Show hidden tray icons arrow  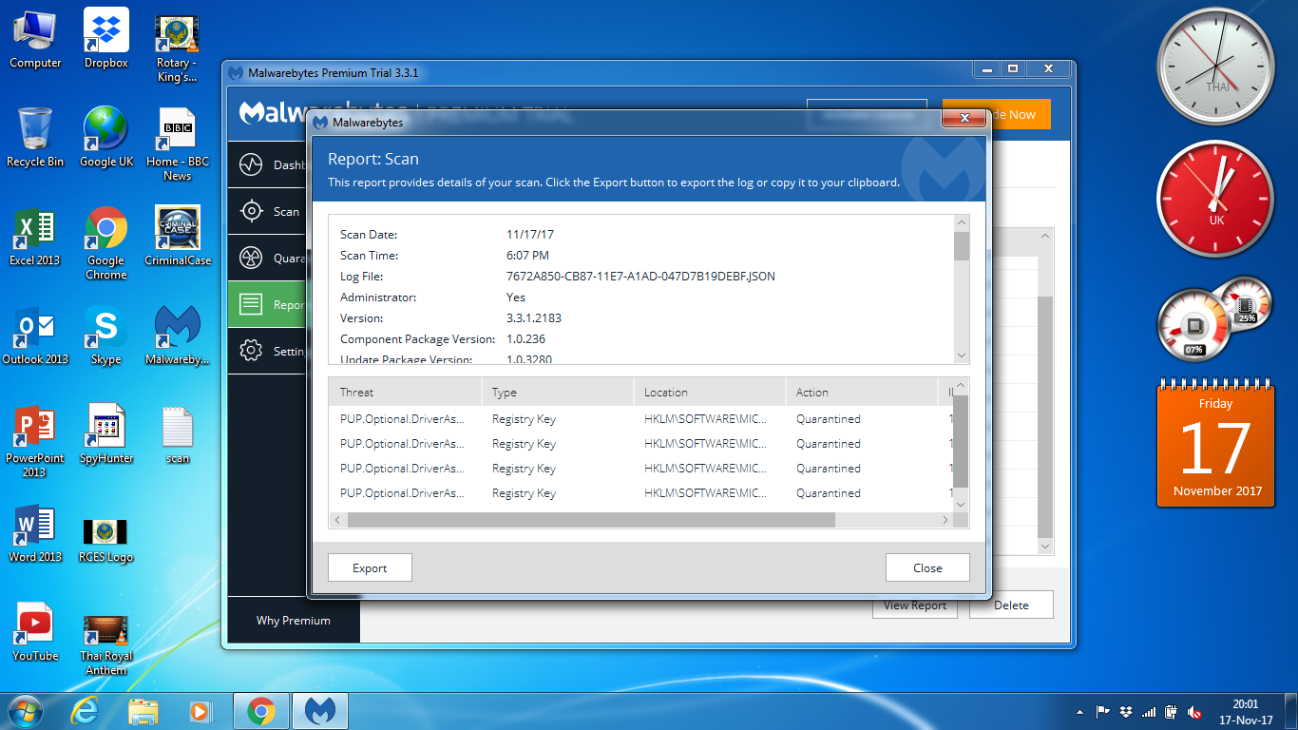1080,712
